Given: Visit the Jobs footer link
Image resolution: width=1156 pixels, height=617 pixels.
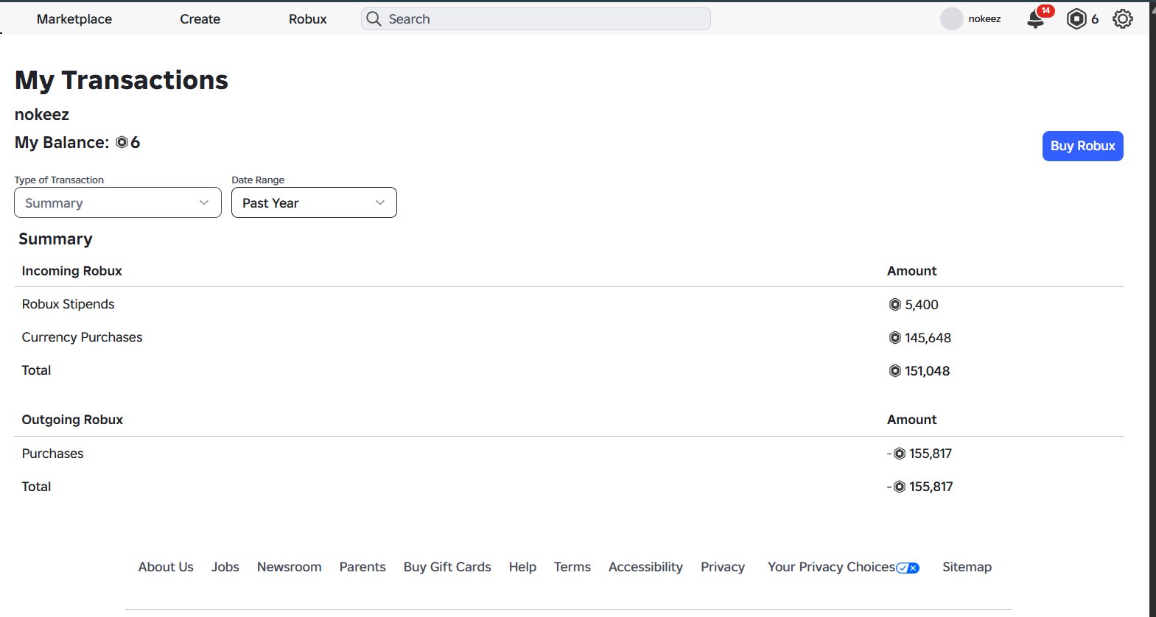Looking at the screenshot, I should (x=225, y=567).
